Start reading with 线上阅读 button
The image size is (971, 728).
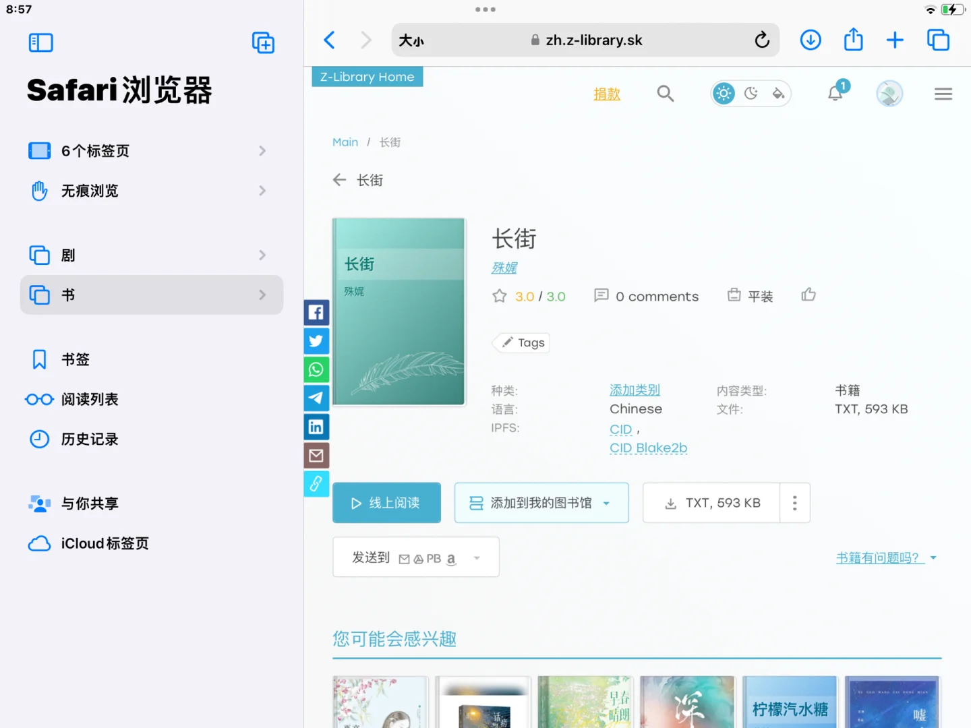pos(386,502)
